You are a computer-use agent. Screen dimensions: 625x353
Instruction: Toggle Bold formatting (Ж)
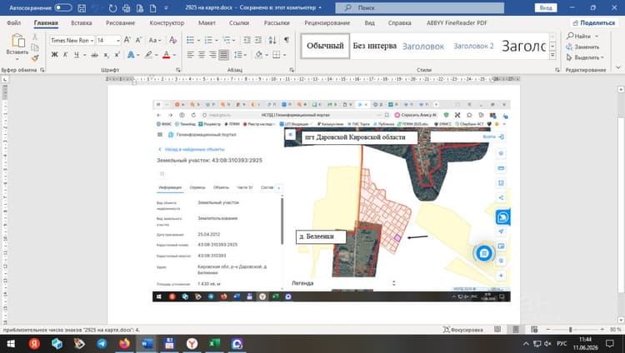[x=55, y=55]
